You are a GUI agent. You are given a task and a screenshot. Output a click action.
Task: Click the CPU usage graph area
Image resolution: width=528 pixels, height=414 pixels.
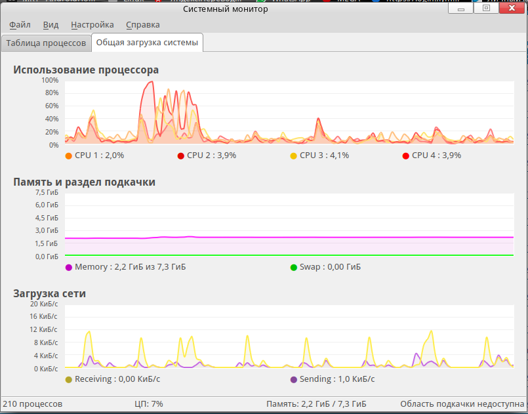tap(289, 112)
